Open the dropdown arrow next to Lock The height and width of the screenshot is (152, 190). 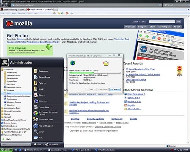click(43, 144)
